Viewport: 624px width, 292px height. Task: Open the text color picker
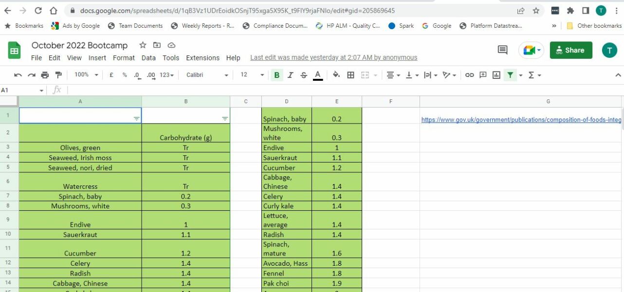[x=318, y=75]
